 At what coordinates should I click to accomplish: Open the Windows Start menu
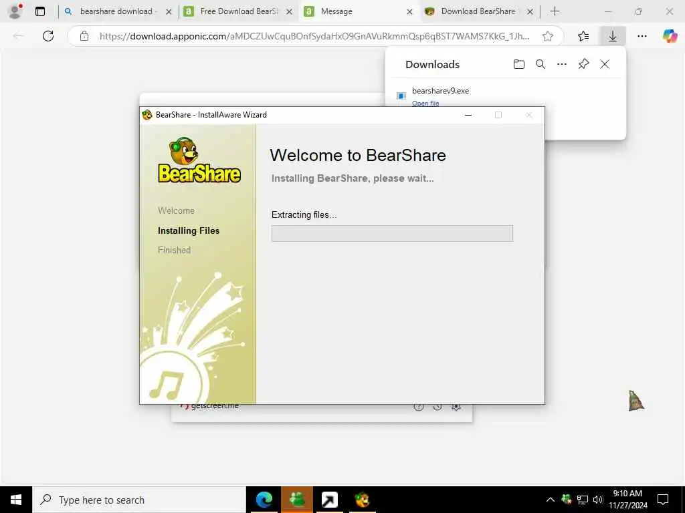click(16, 500)
